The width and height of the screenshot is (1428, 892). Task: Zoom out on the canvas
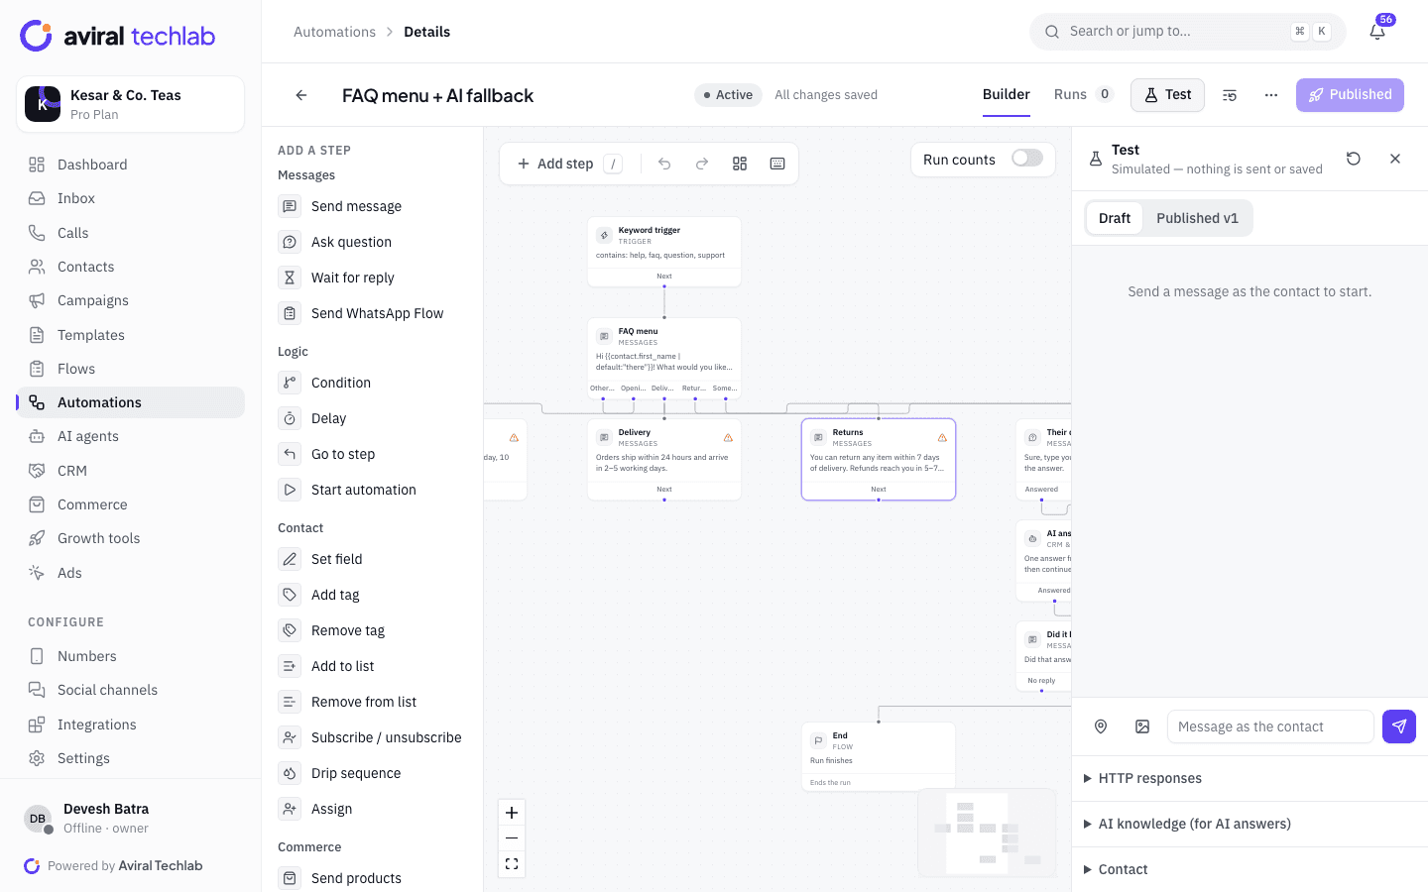click(x=512, y=838)
